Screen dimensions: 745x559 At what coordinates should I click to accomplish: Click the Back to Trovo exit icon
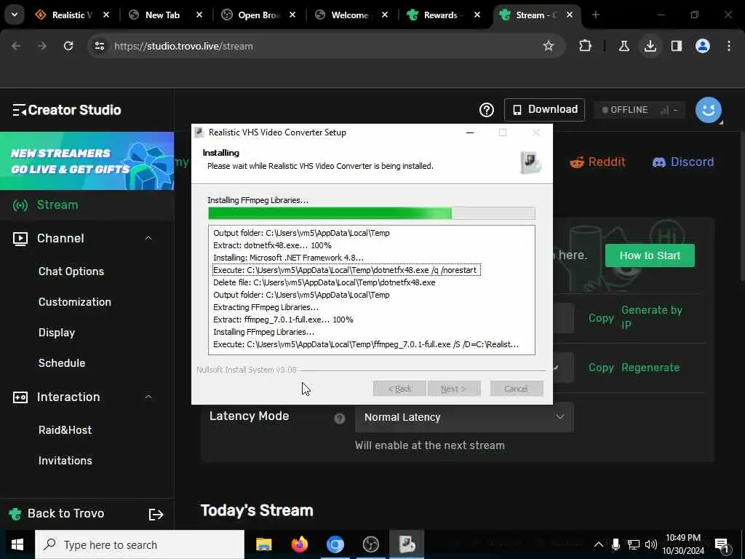[156, 515]
